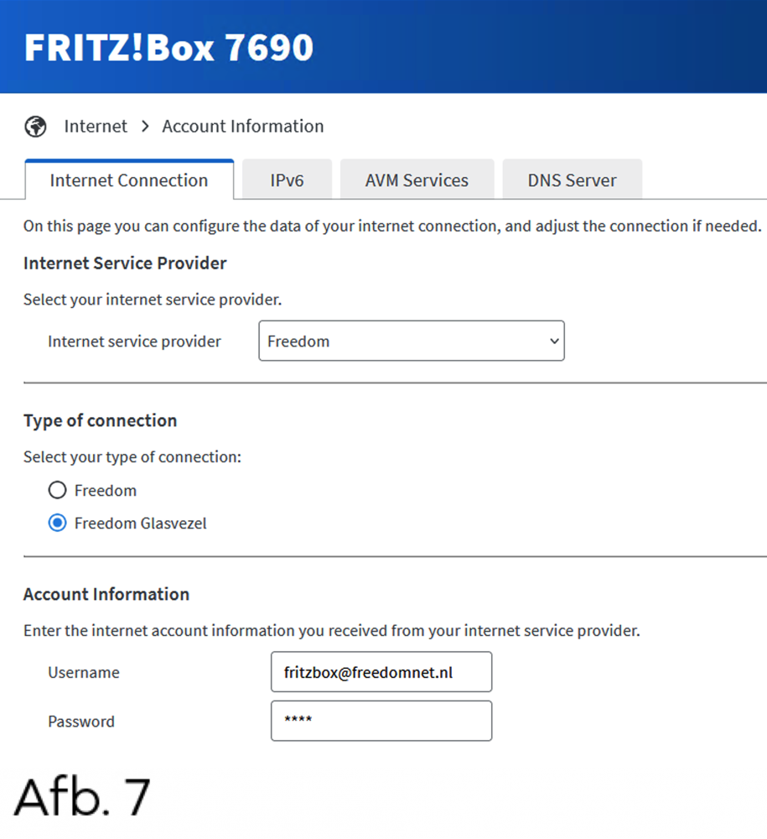Open the Internet service provider dropdown
The height and width of the screenshot is (839, 767).
click(411, 341)
